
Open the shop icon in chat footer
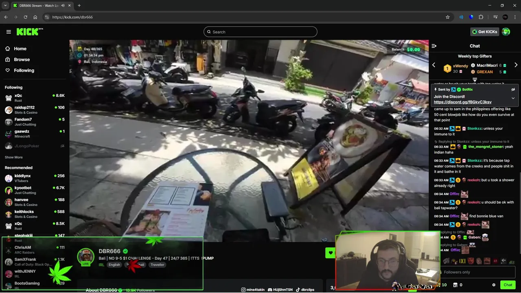455,285
